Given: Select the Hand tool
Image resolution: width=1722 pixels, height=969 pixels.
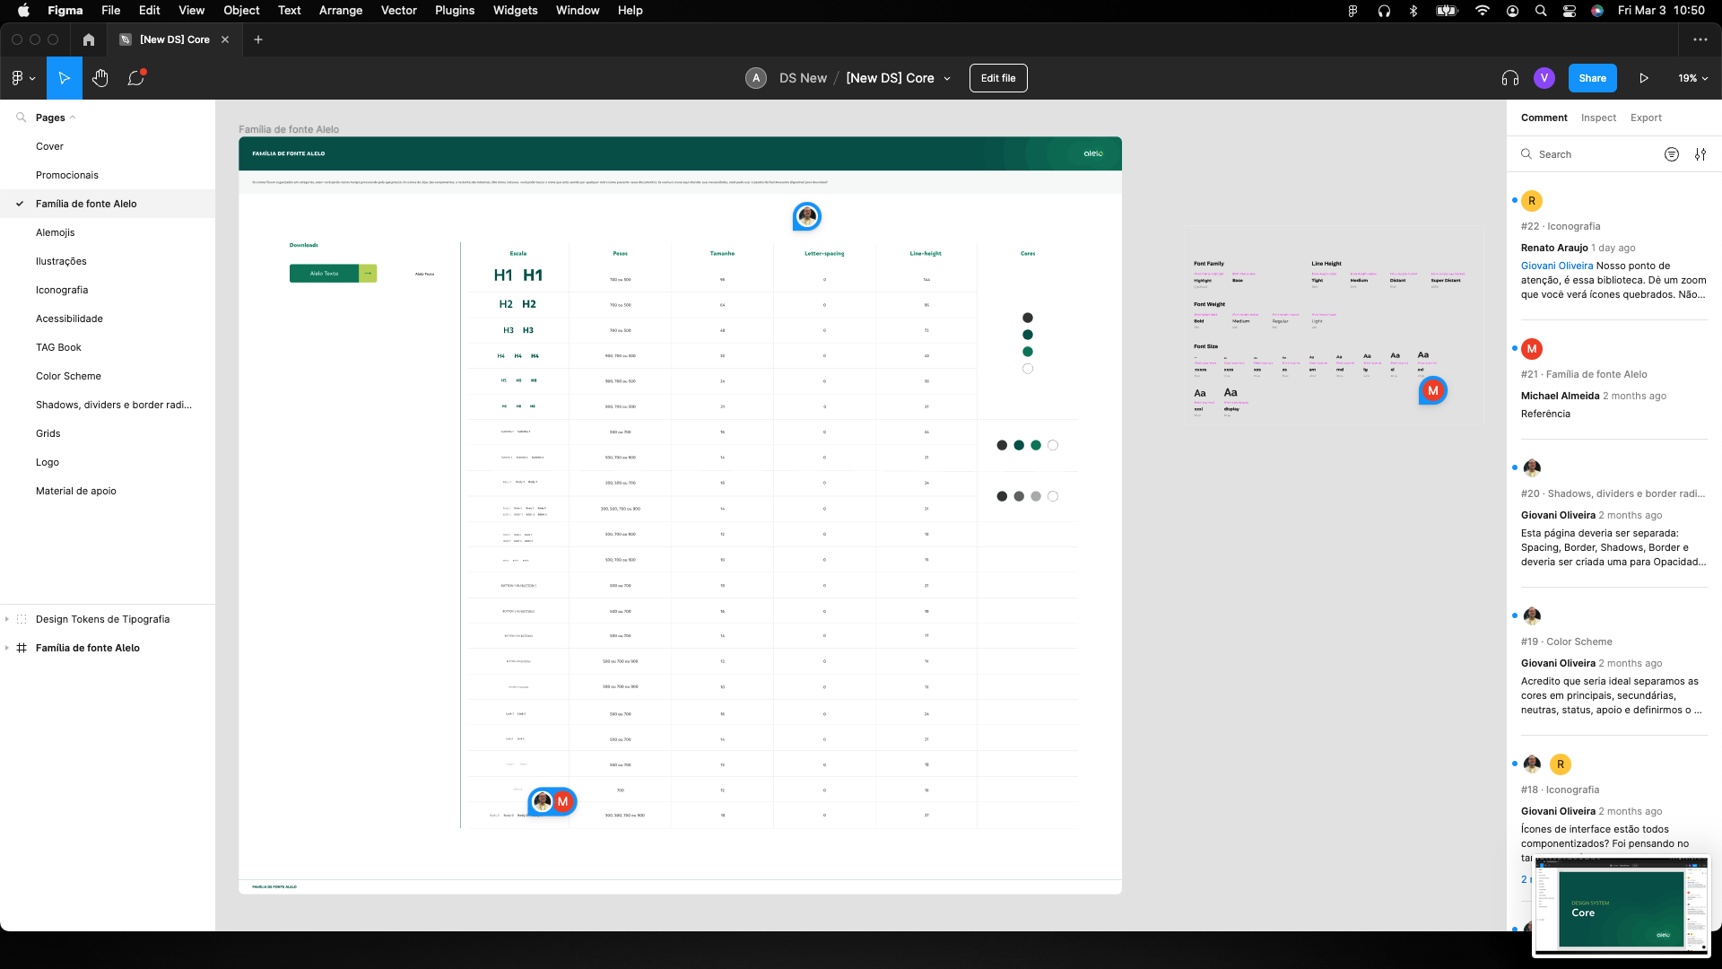Looking at the screenshot, I should click(100, 78).
